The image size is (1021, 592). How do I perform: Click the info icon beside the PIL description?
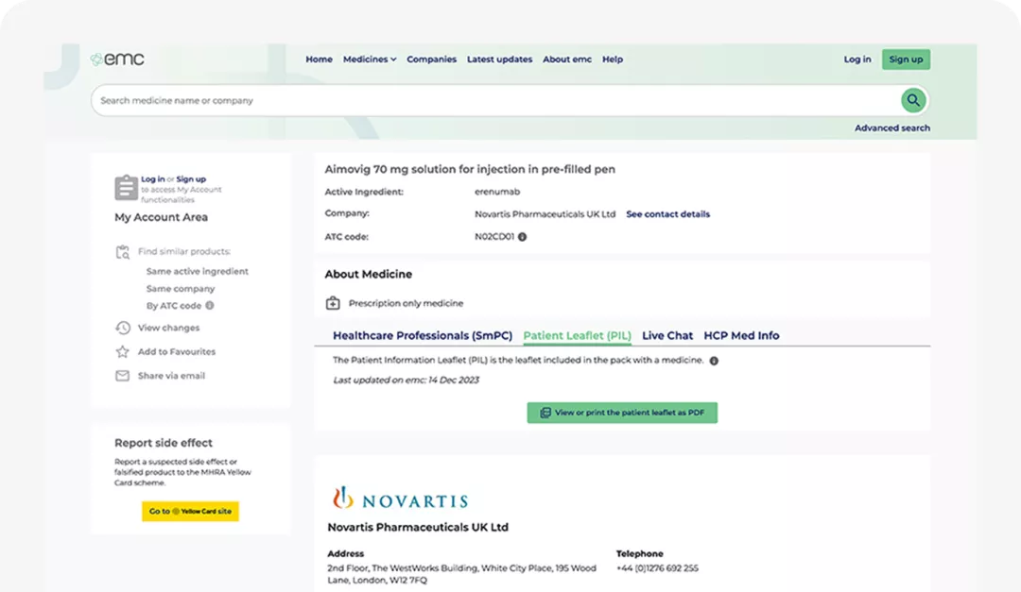tap(716, 360)
